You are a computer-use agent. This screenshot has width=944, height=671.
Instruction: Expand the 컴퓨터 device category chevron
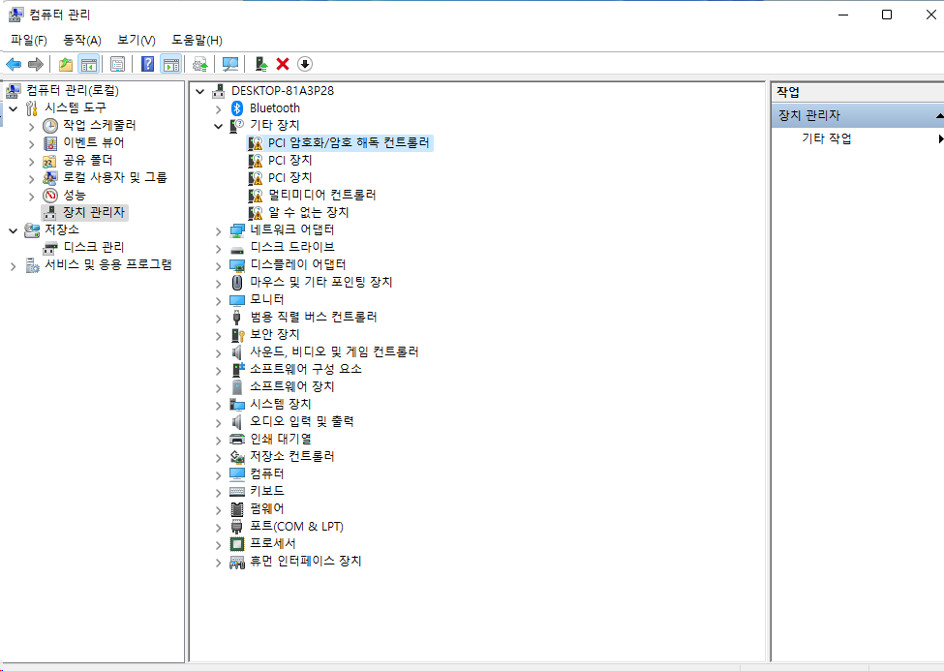[219, 474]
